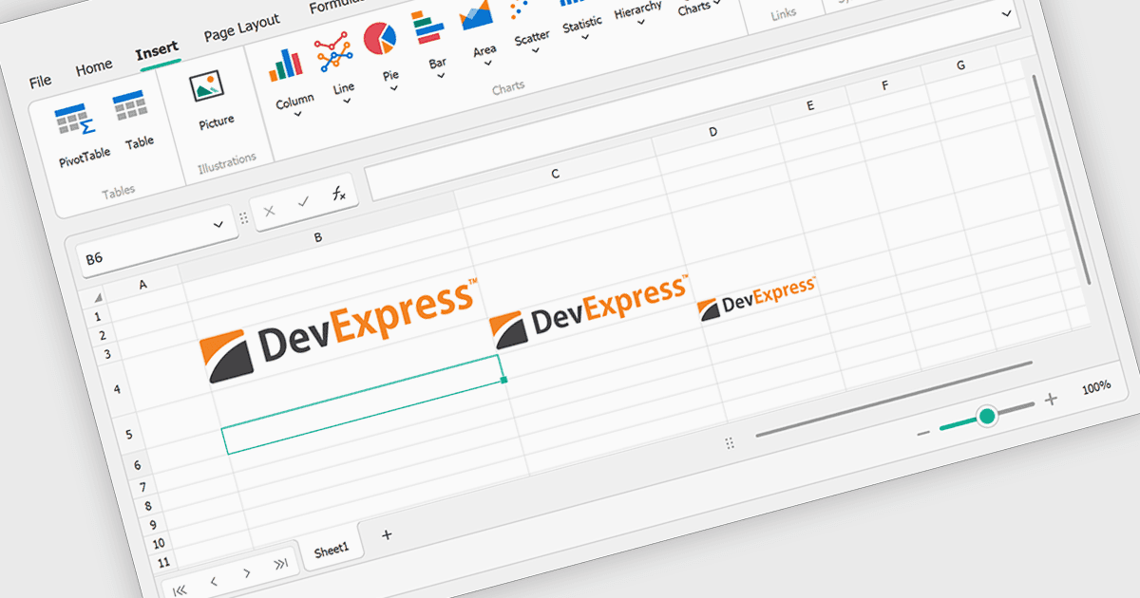Open the Bar chart gallery

coord(433,43)
